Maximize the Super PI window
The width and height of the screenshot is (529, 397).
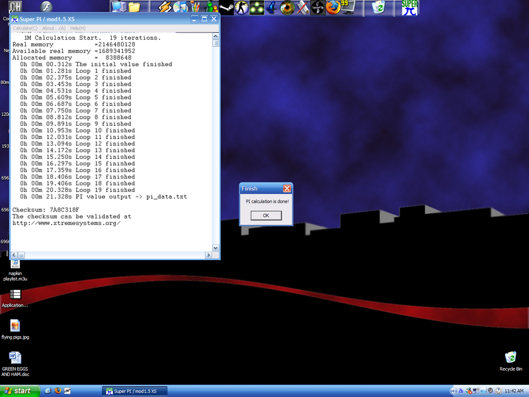pos(204,19)
